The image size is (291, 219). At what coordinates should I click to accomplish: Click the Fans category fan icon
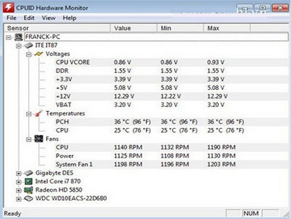click(x=39, y=139)
